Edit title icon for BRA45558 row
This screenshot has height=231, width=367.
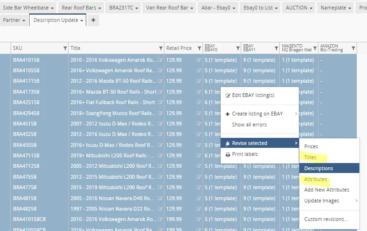(x=160, y=145)
